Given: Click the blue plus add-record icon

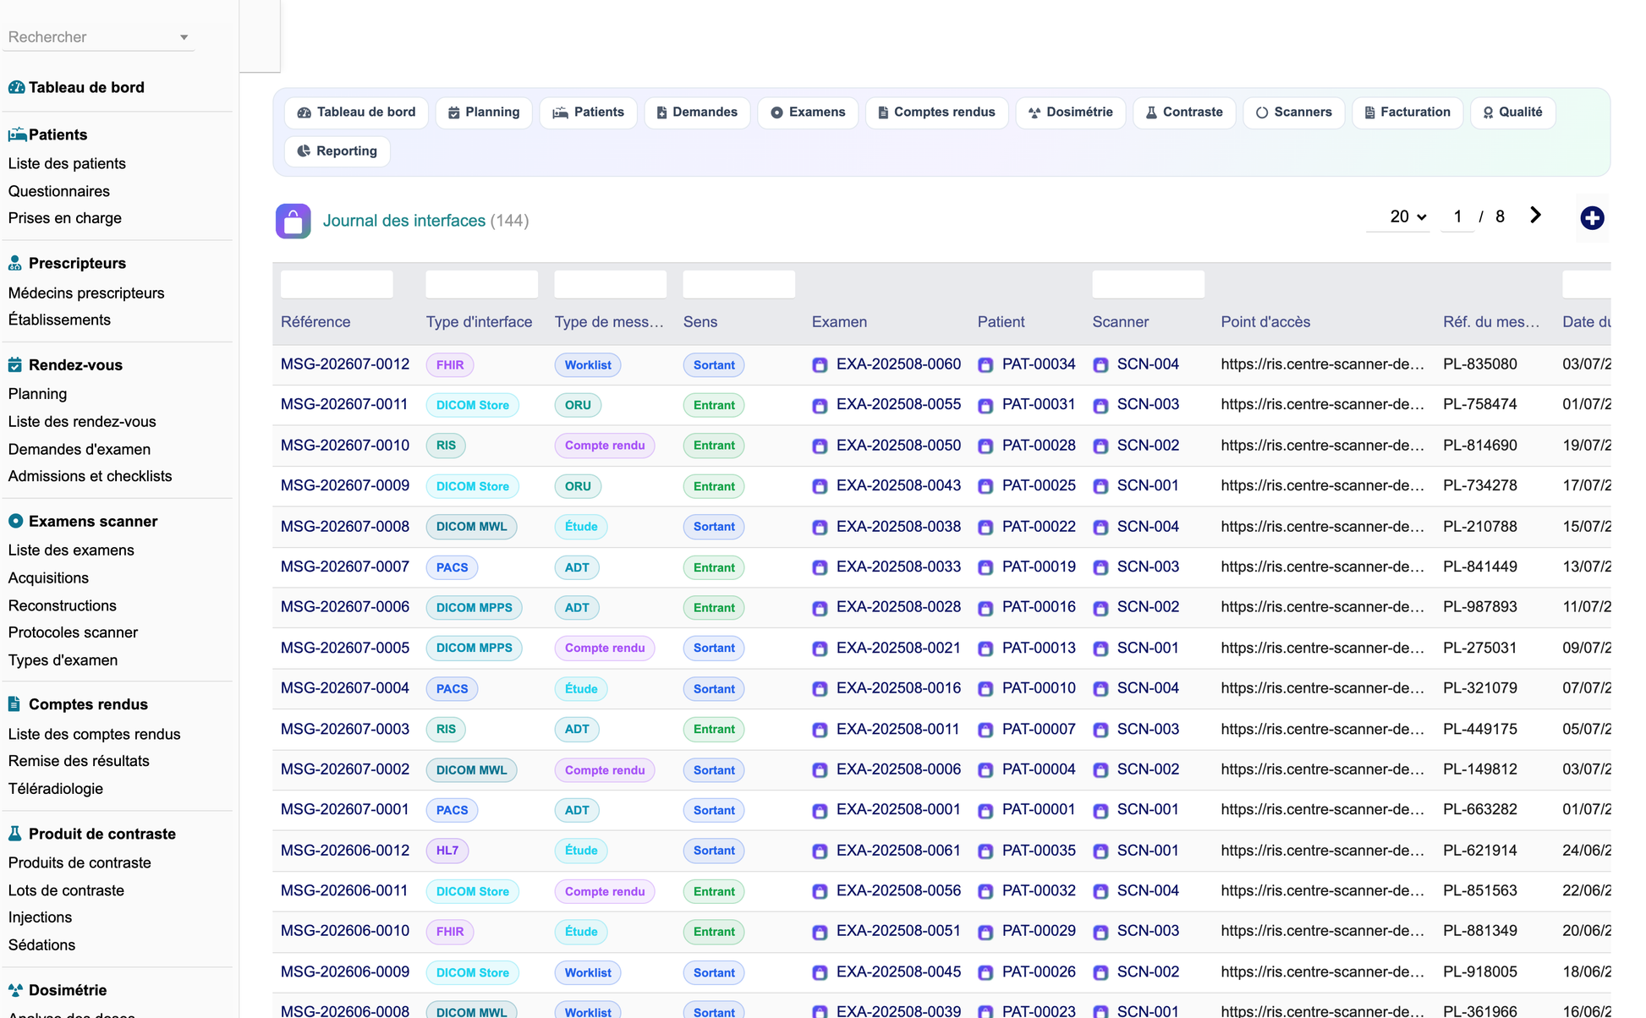Looking at the screenshot, I should coord(1592,218).
